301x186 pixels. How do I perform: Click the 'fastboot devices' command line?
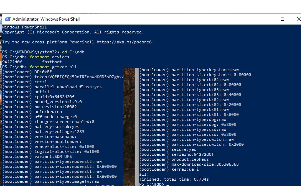tap(36, 57)
